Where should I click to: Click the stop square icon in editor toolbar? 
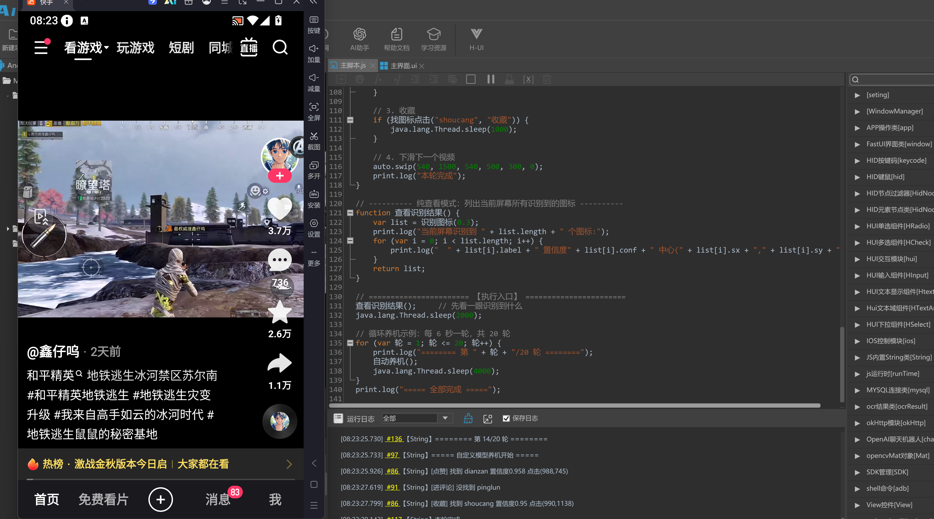pyautogui.click(x=471, y=79)
